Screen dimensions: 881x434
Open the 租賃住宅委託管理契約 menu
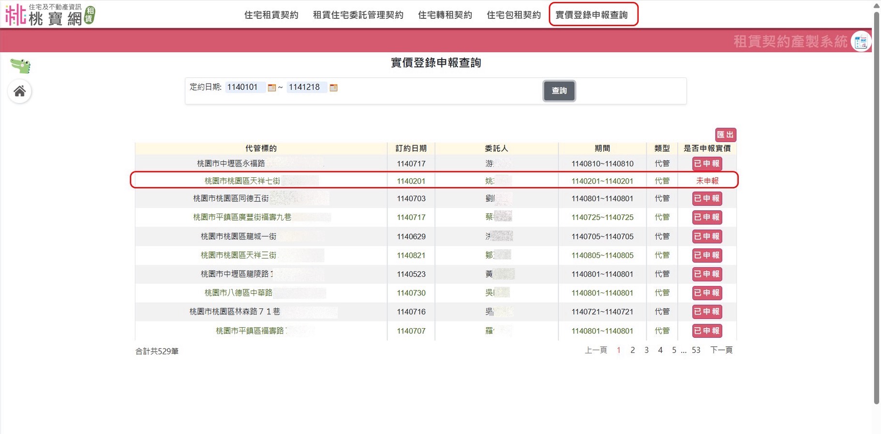pyautogui.click(x=358, y=15)
